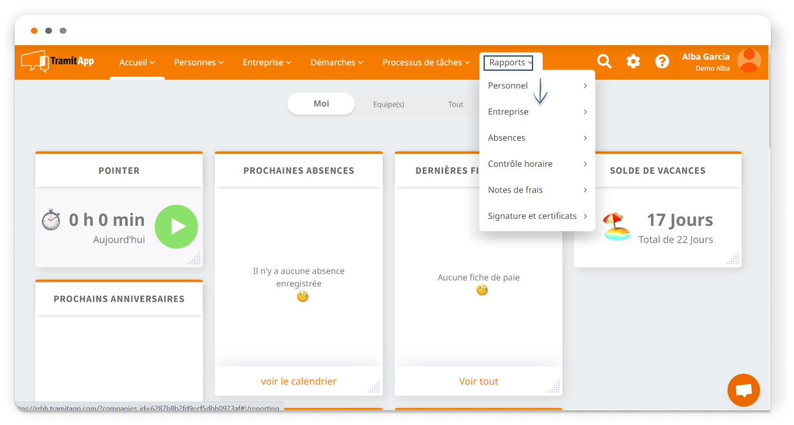Start time tracking with green play button
This screenshot has width=794, height=425.
click(176, 227)
